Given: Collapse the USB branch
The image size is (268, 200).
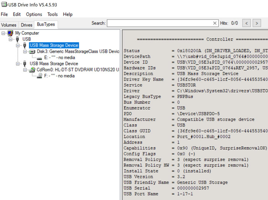Looking at the screenshot, I should (x=11, y=39).
